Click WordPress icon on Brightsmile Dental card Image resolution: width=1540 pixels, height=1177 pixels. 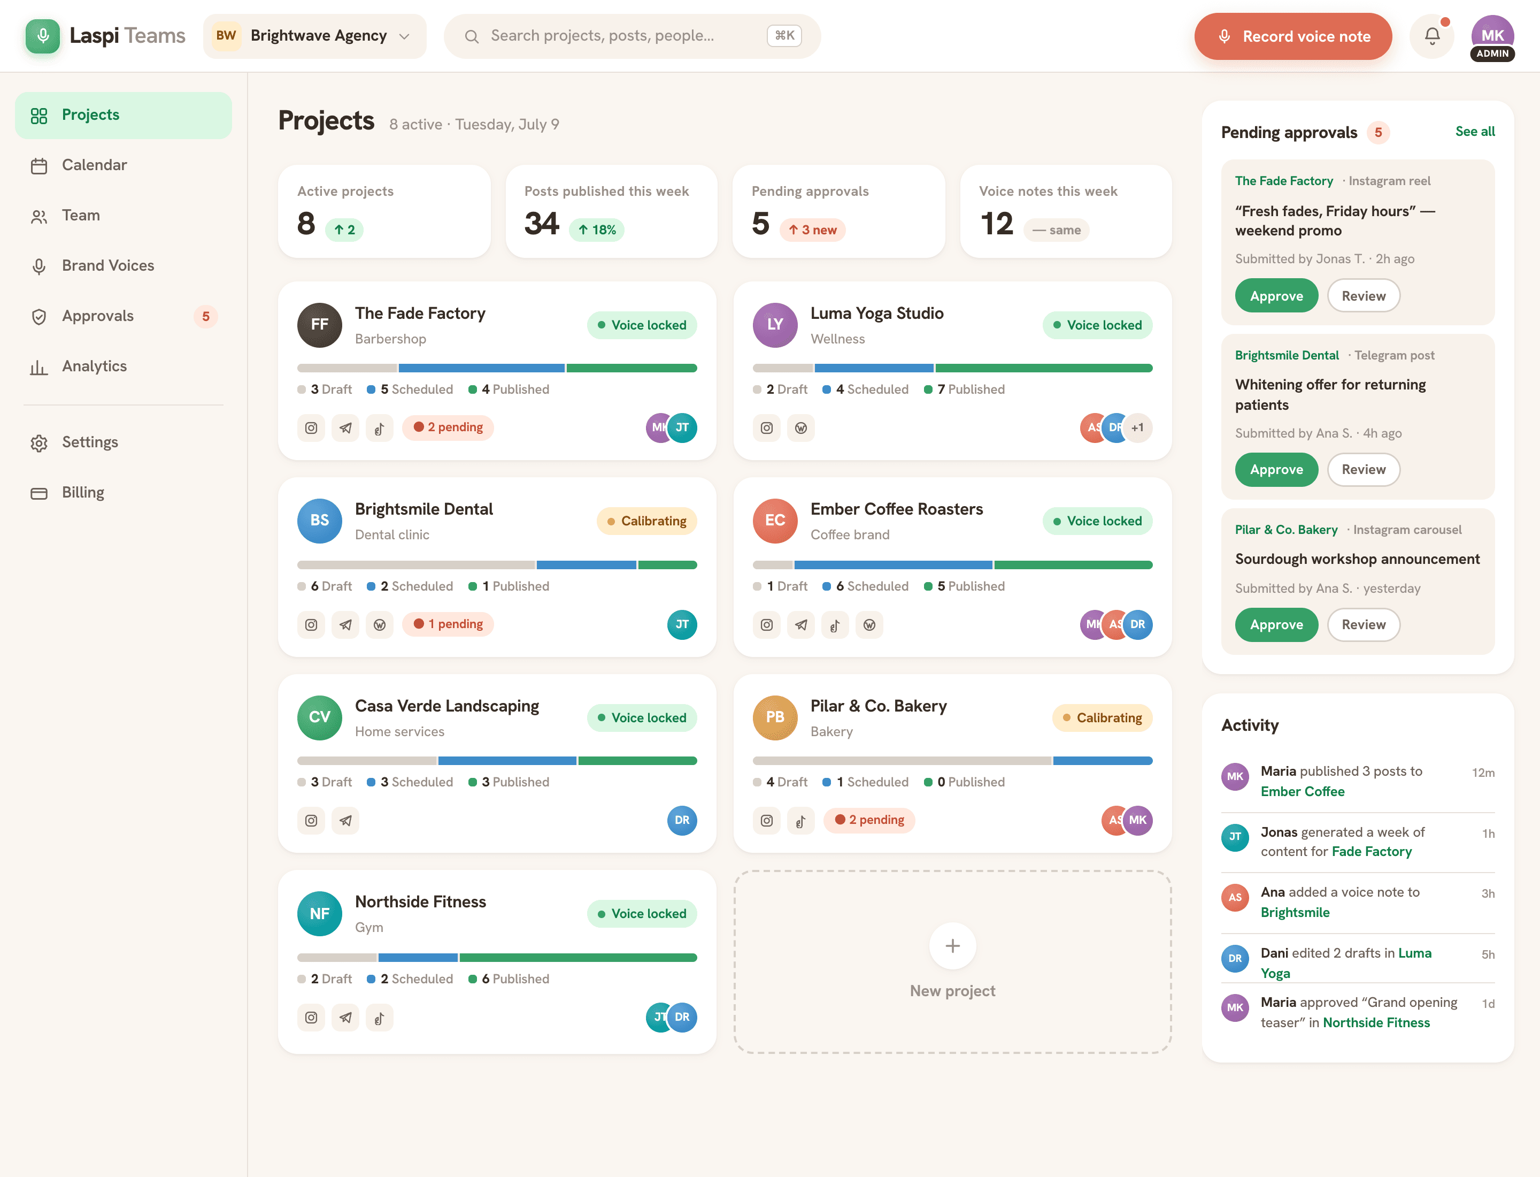[380, 624]
